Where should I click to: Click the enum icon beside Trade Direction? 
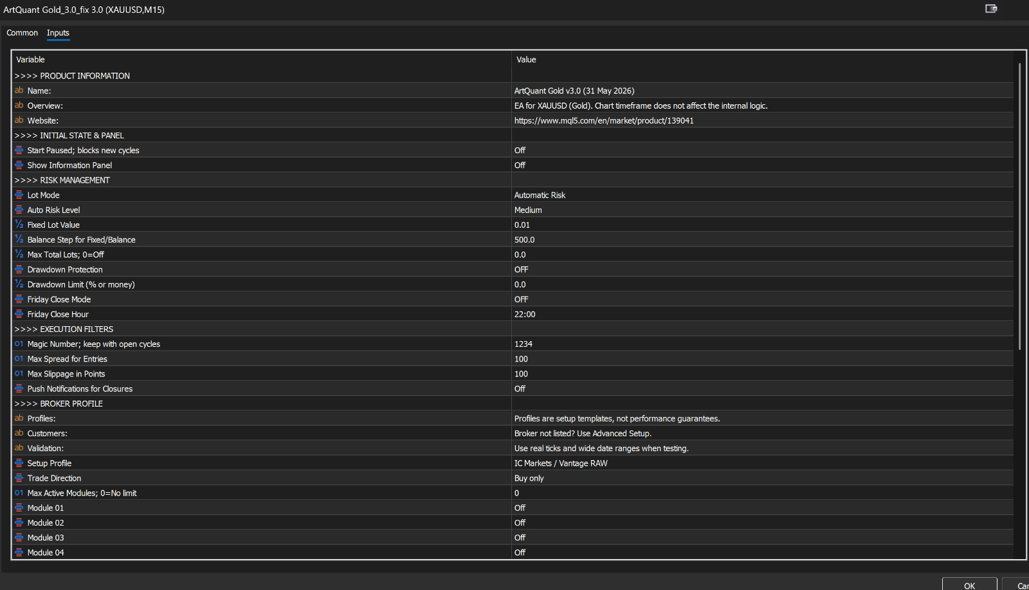click(19, 478)
